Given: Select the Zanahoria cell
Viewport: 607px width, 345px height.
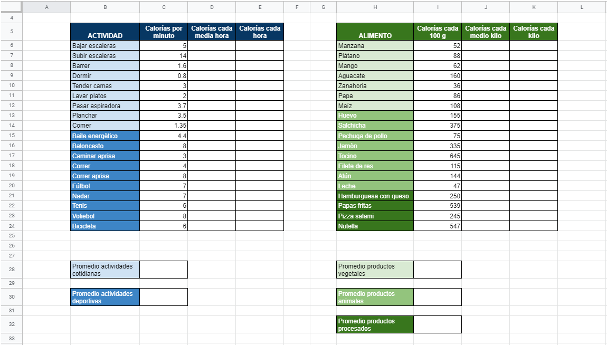Looking at the screenshot, I should pos(375,86).
